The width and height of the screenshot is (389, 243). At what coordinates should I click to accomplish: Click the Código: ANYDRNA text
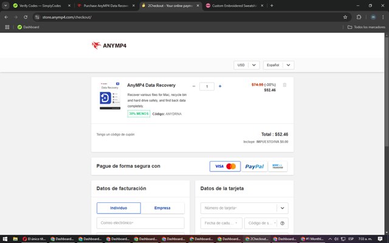coord(167,114)
